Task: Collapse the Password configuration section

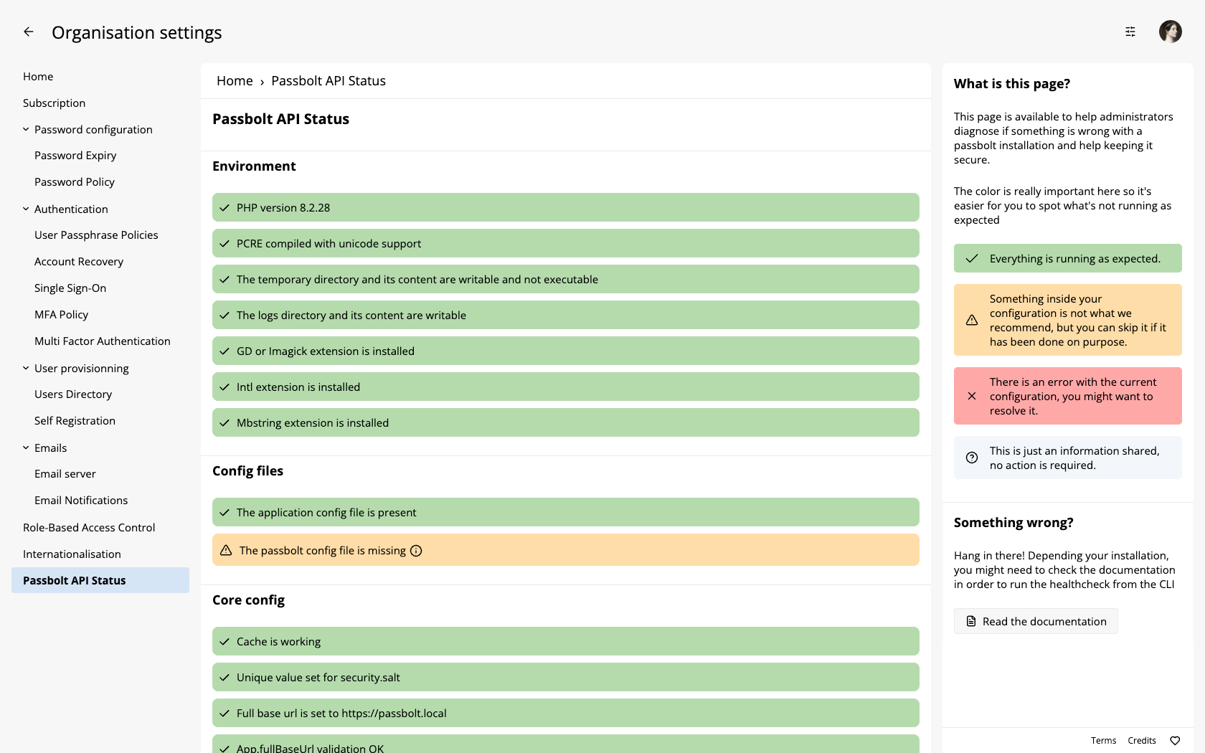Action: [x=26, y=130]
